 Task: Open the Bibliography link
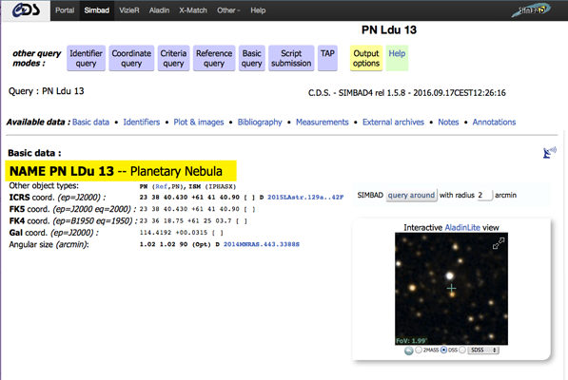[260, 123]
